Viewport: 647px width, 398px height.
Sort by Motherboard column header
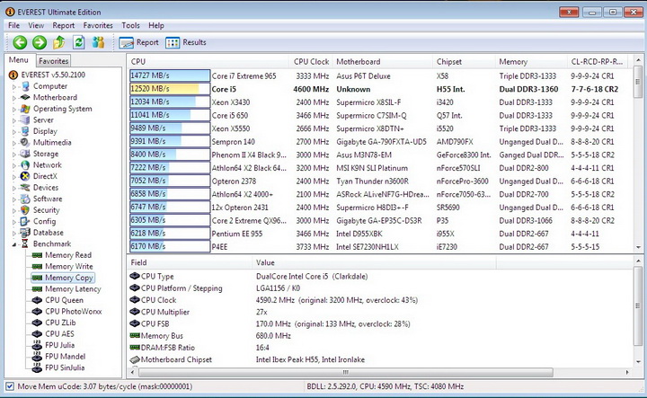(383, 61)
